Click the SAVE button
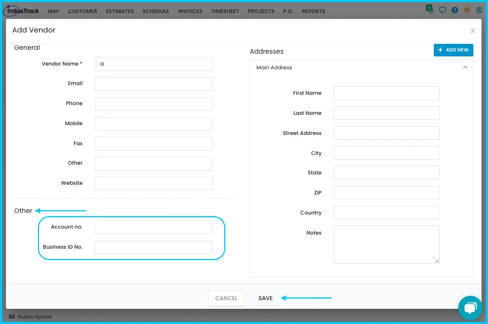The height and width of the screenshot is (324, 488). [265, 298]
